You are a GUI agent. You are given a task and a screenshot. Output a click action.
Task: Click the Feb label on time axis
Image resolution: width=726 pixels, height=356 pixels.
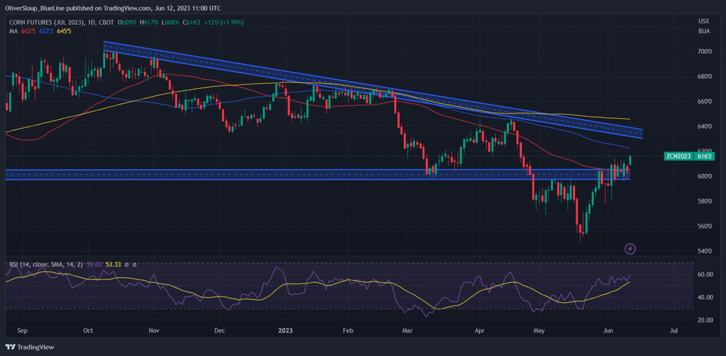pos(347,331)
